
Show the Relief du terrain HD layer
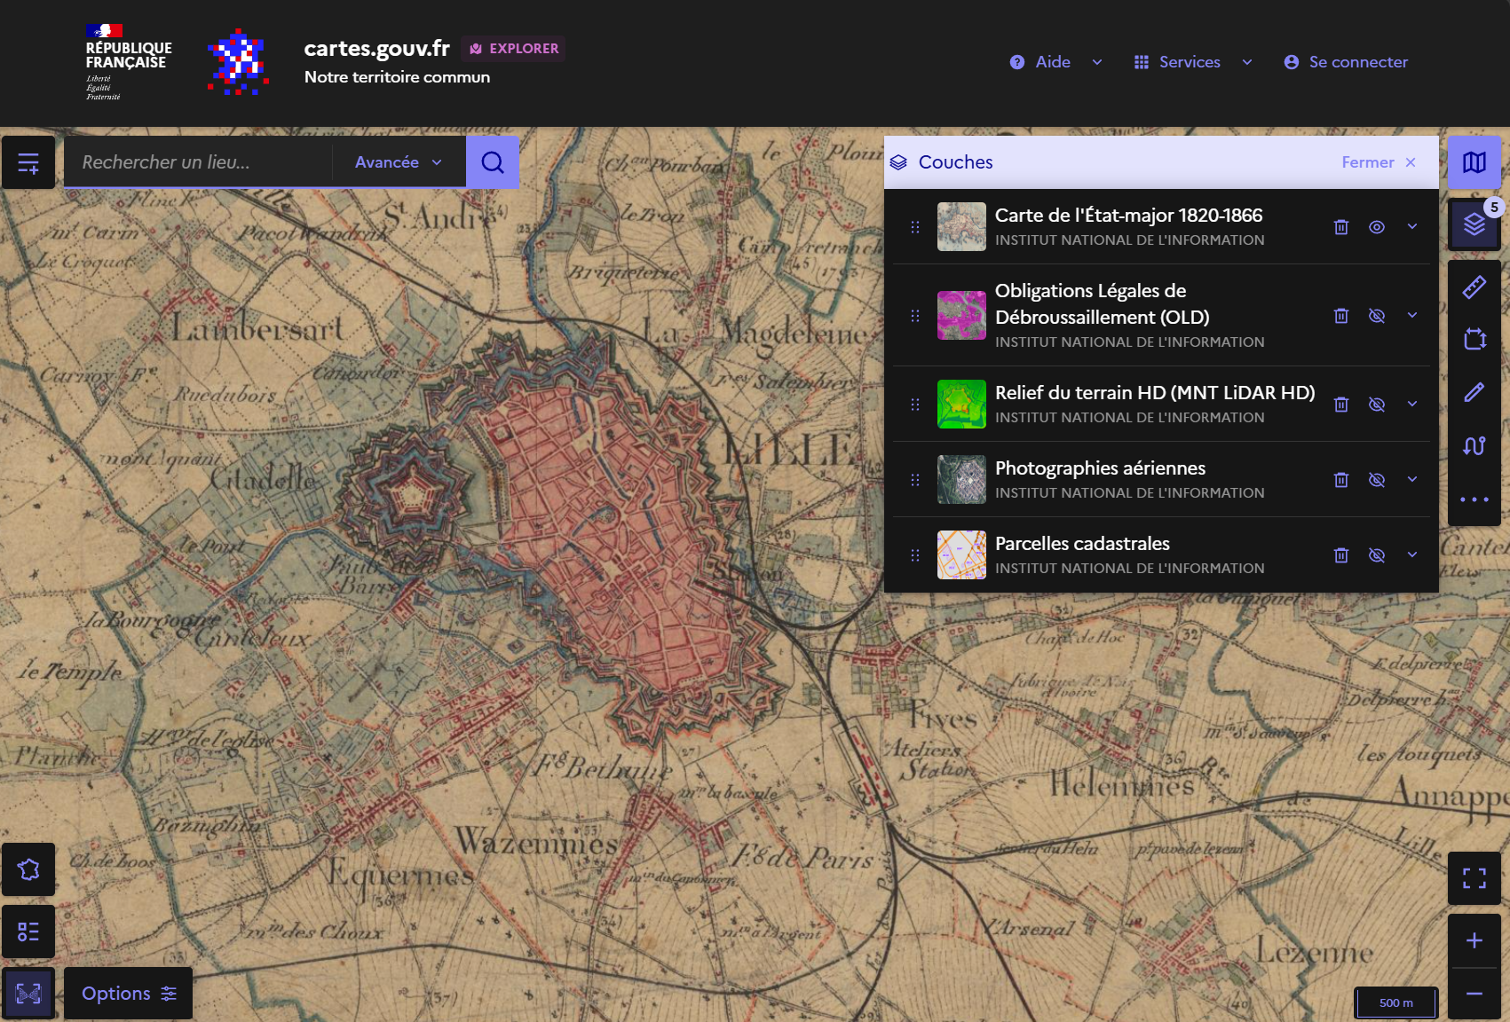click(1377, 405)
